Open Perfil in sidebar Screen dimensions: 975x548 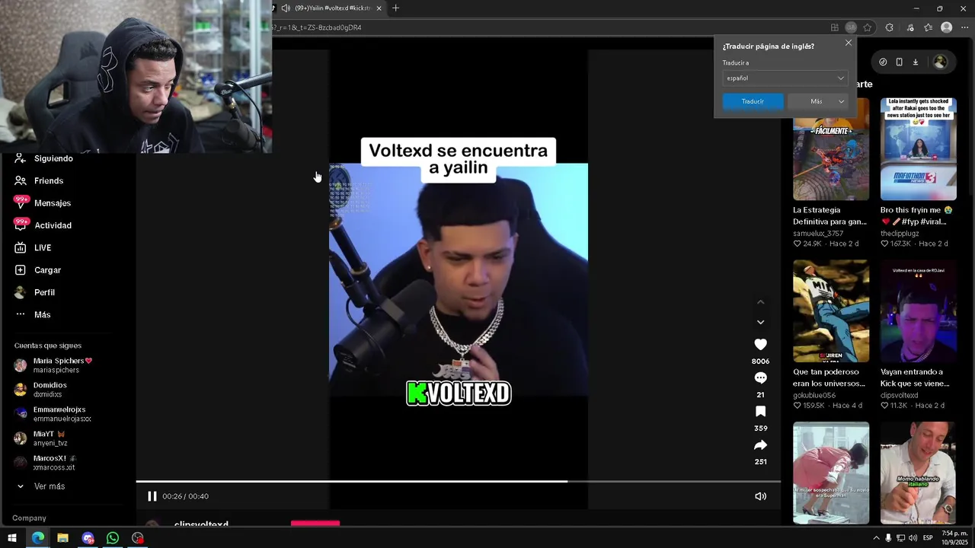click(34, 292)
